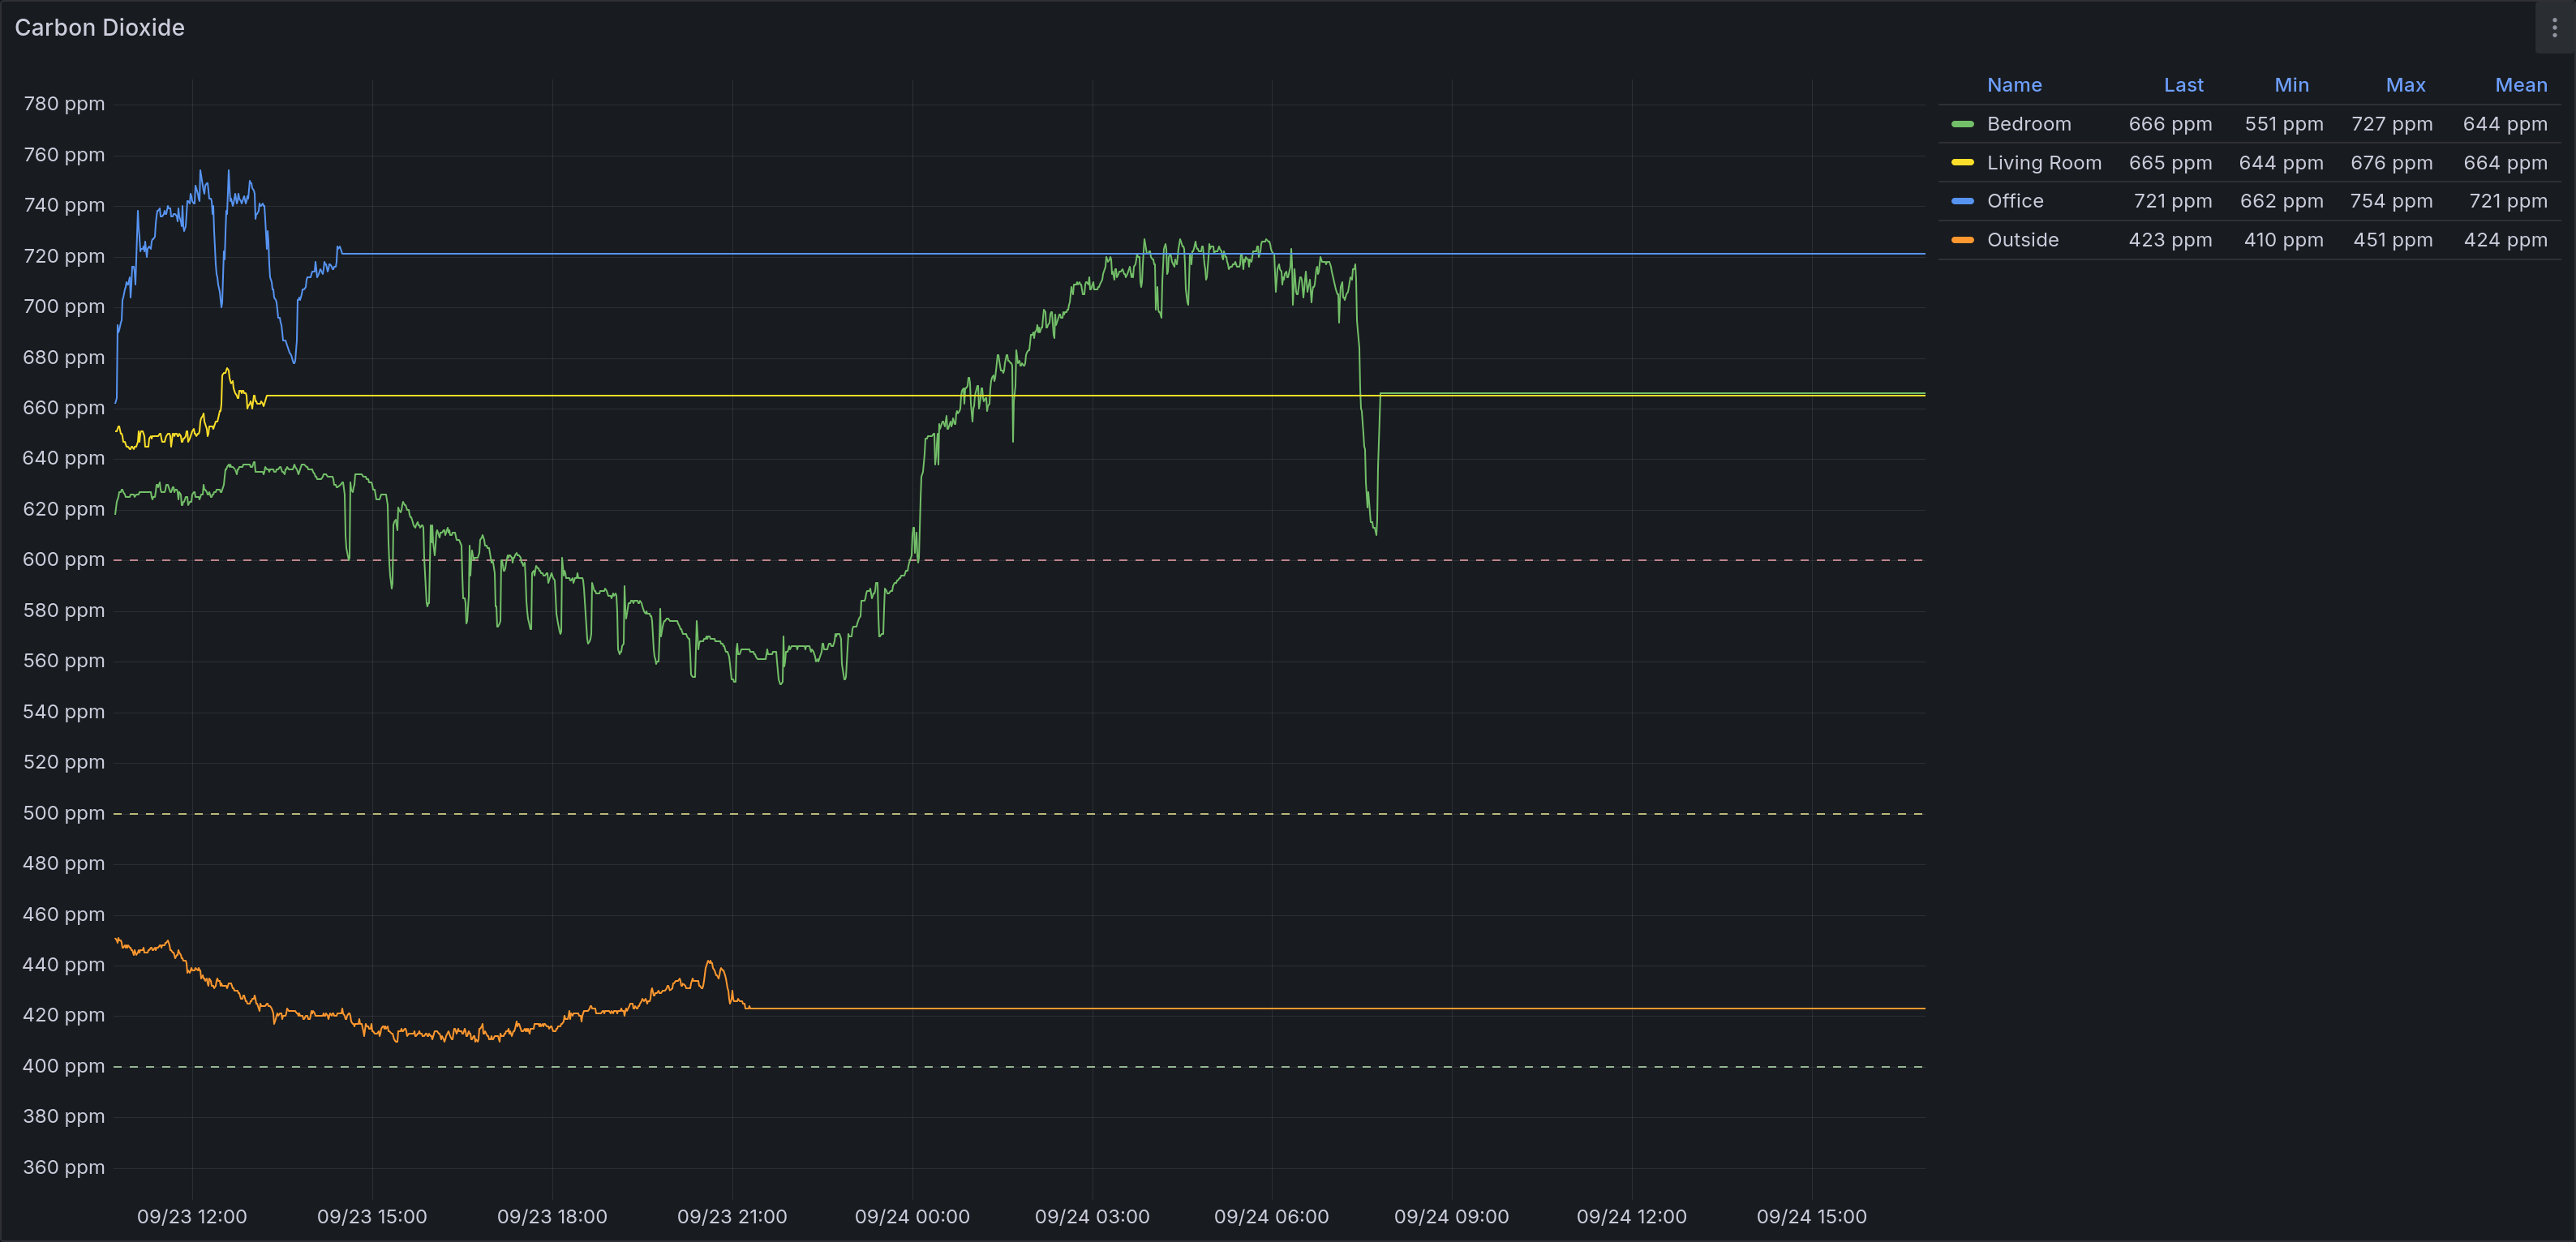This screenshot has height=1242, width=2576.
Task: Sort legend by Name column
Action: click(x=2013, y=85)
